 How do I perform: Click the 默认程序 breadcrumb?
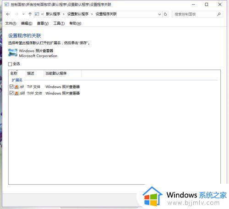pyautogui.click(x=53, y=14)
